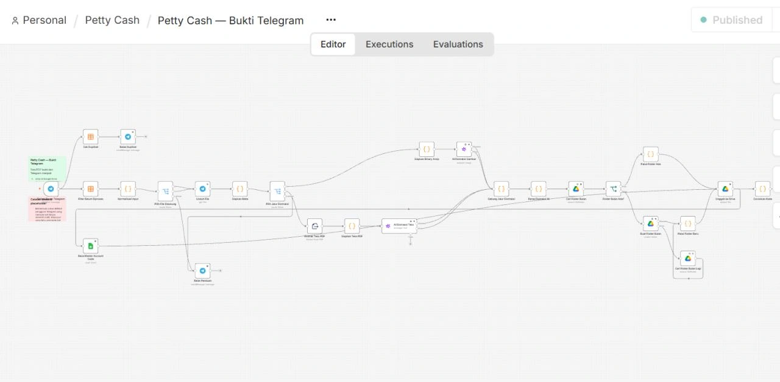780x382 pixels.
Task: Switch to the Executions tab
Action: pos(389,44)
